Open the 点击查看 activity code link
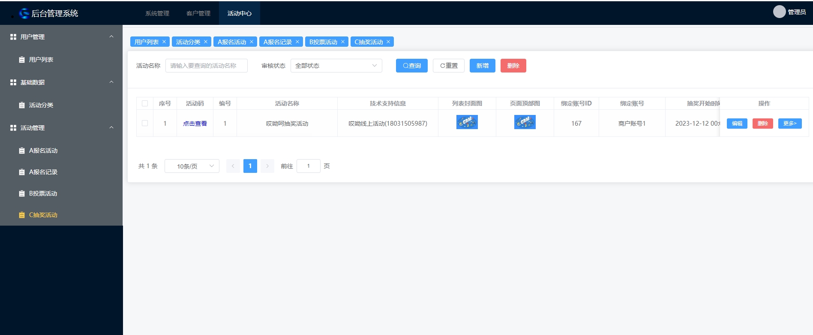813x335 pixels. (195, 124)
